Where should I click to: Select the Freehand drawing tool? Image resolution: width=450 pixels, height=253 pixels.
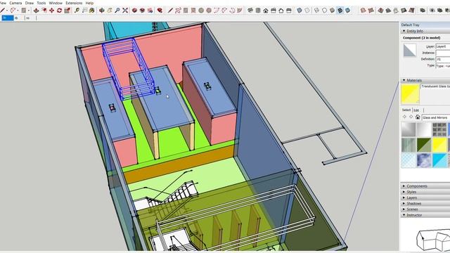pyautogui.click(x=178, y=11)
